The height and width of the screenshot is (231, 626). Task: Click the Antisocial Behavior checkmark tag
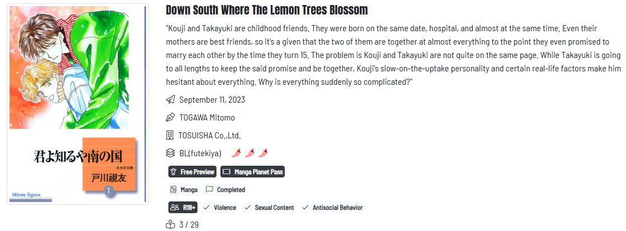332,208
